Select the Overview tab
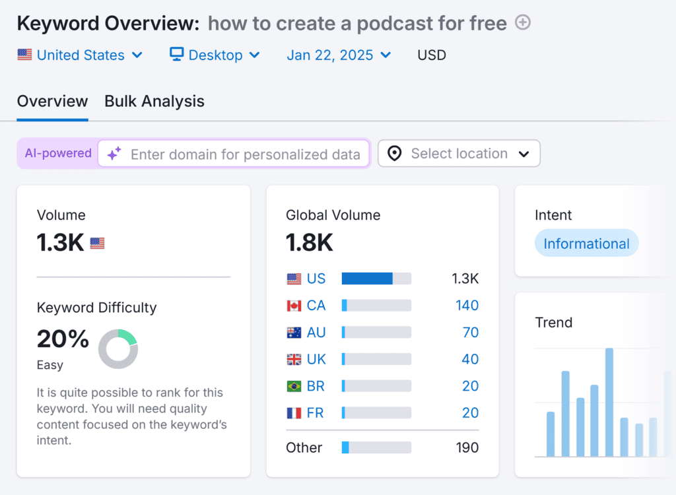 52,102
